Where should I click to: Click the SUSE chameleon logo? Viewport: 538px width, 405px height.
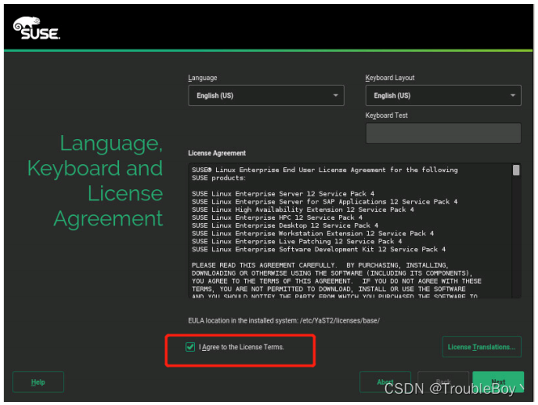click(x=36, y=28)
